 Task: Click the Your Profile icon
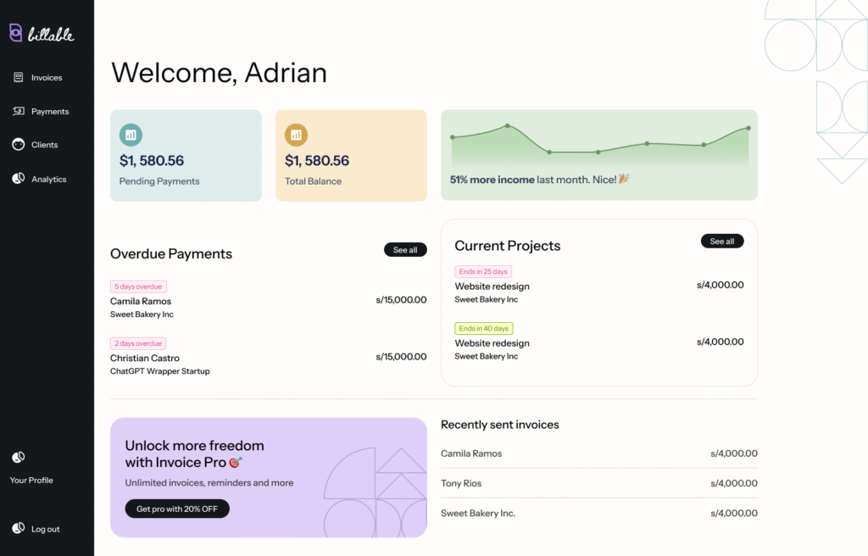[18, 458]
